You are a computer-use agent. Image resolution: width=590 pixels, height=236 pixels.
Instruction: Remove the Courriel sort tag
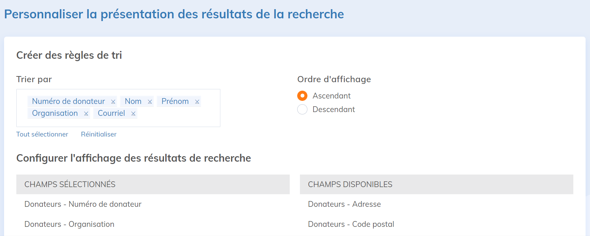point(133,113)
